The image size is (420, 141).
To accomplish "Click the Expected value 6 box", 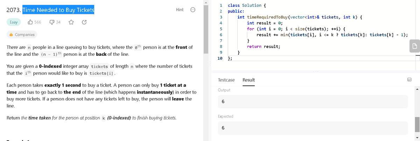I will (x=313, y=128).
